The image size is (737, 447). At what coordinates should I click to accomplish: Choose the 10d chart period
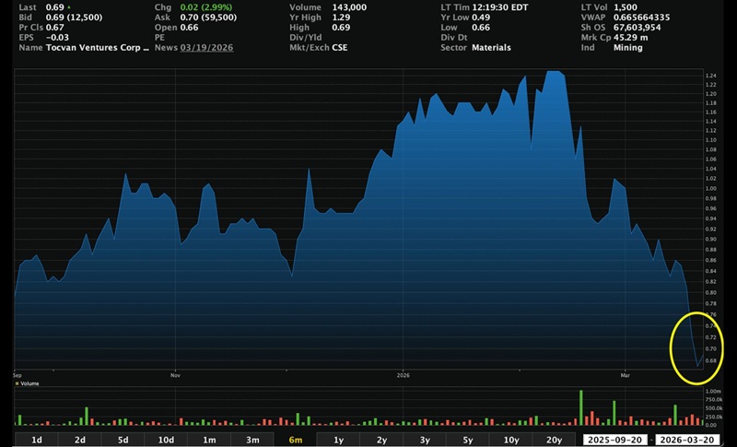[x=166, y=440]
